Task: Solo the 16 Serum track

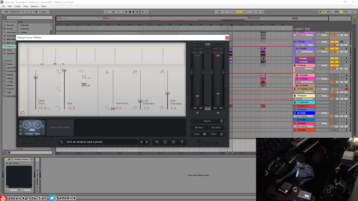Action: [341, 96]
